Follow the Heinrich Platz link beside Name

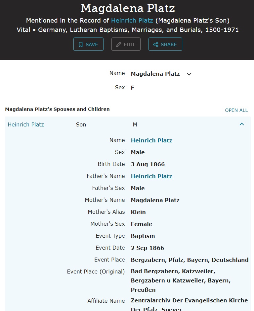tap(151, 140)
